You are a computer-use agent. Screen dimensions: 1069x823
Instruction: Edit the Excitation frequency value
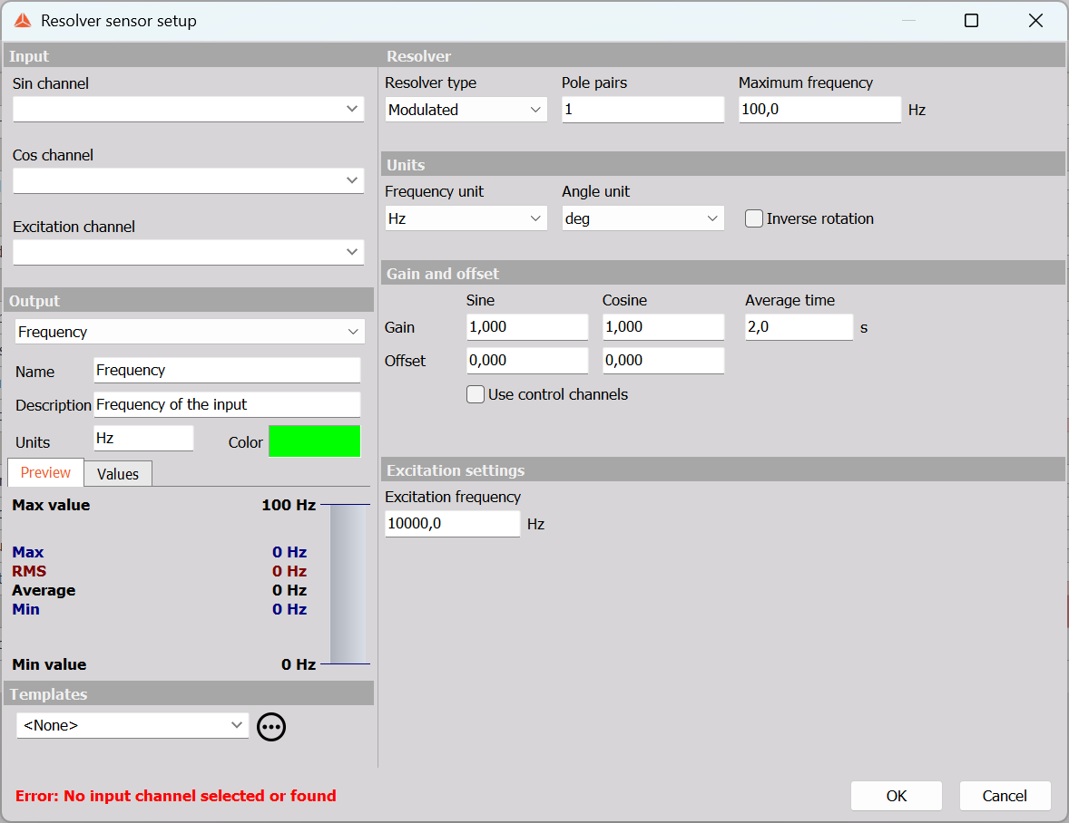point(452,523)
